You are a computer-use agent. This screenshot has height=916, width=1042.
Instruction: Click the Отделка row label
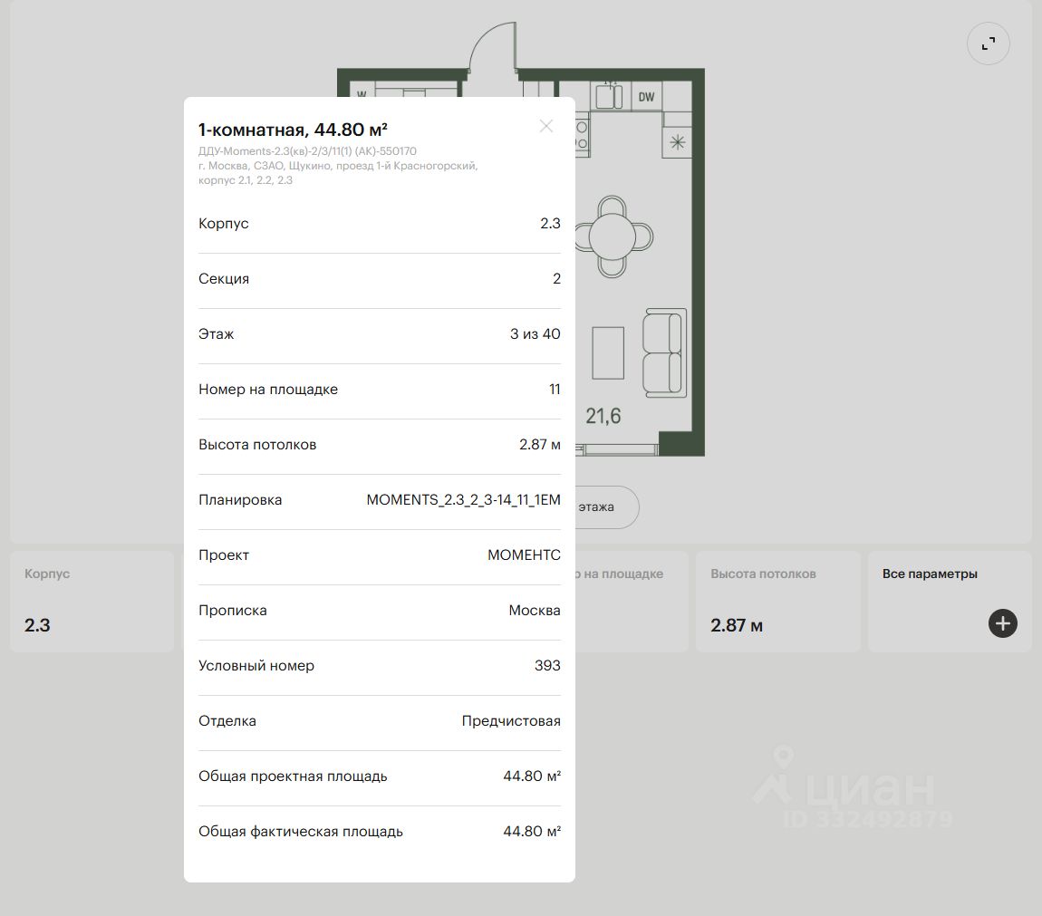[x=227, y=720]
